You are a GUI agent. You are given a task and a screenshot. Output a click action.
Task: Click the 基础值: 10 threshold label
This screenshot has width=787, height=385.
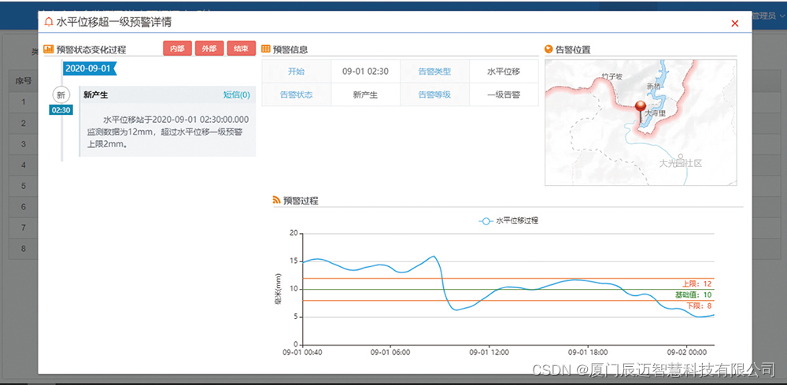pos(693,294)
